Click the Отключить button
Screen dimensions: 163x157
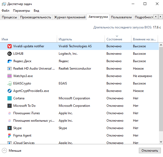(150, 151)
